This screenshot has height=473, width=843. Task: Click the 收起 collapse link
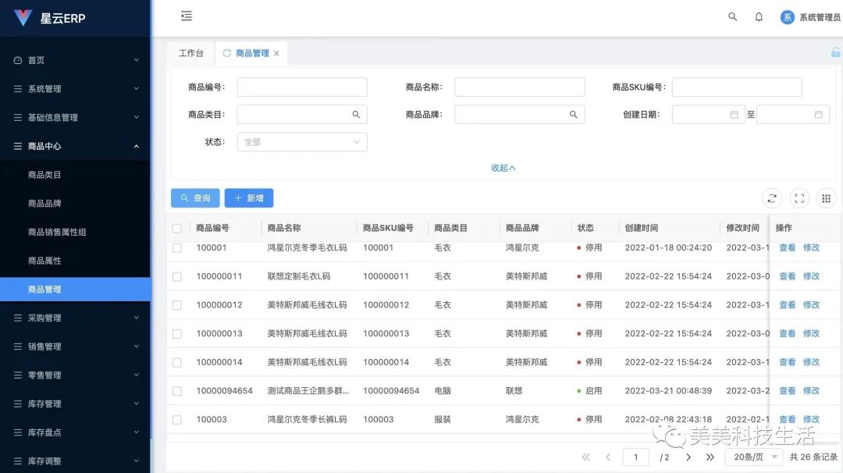click(x=503, y=167)
